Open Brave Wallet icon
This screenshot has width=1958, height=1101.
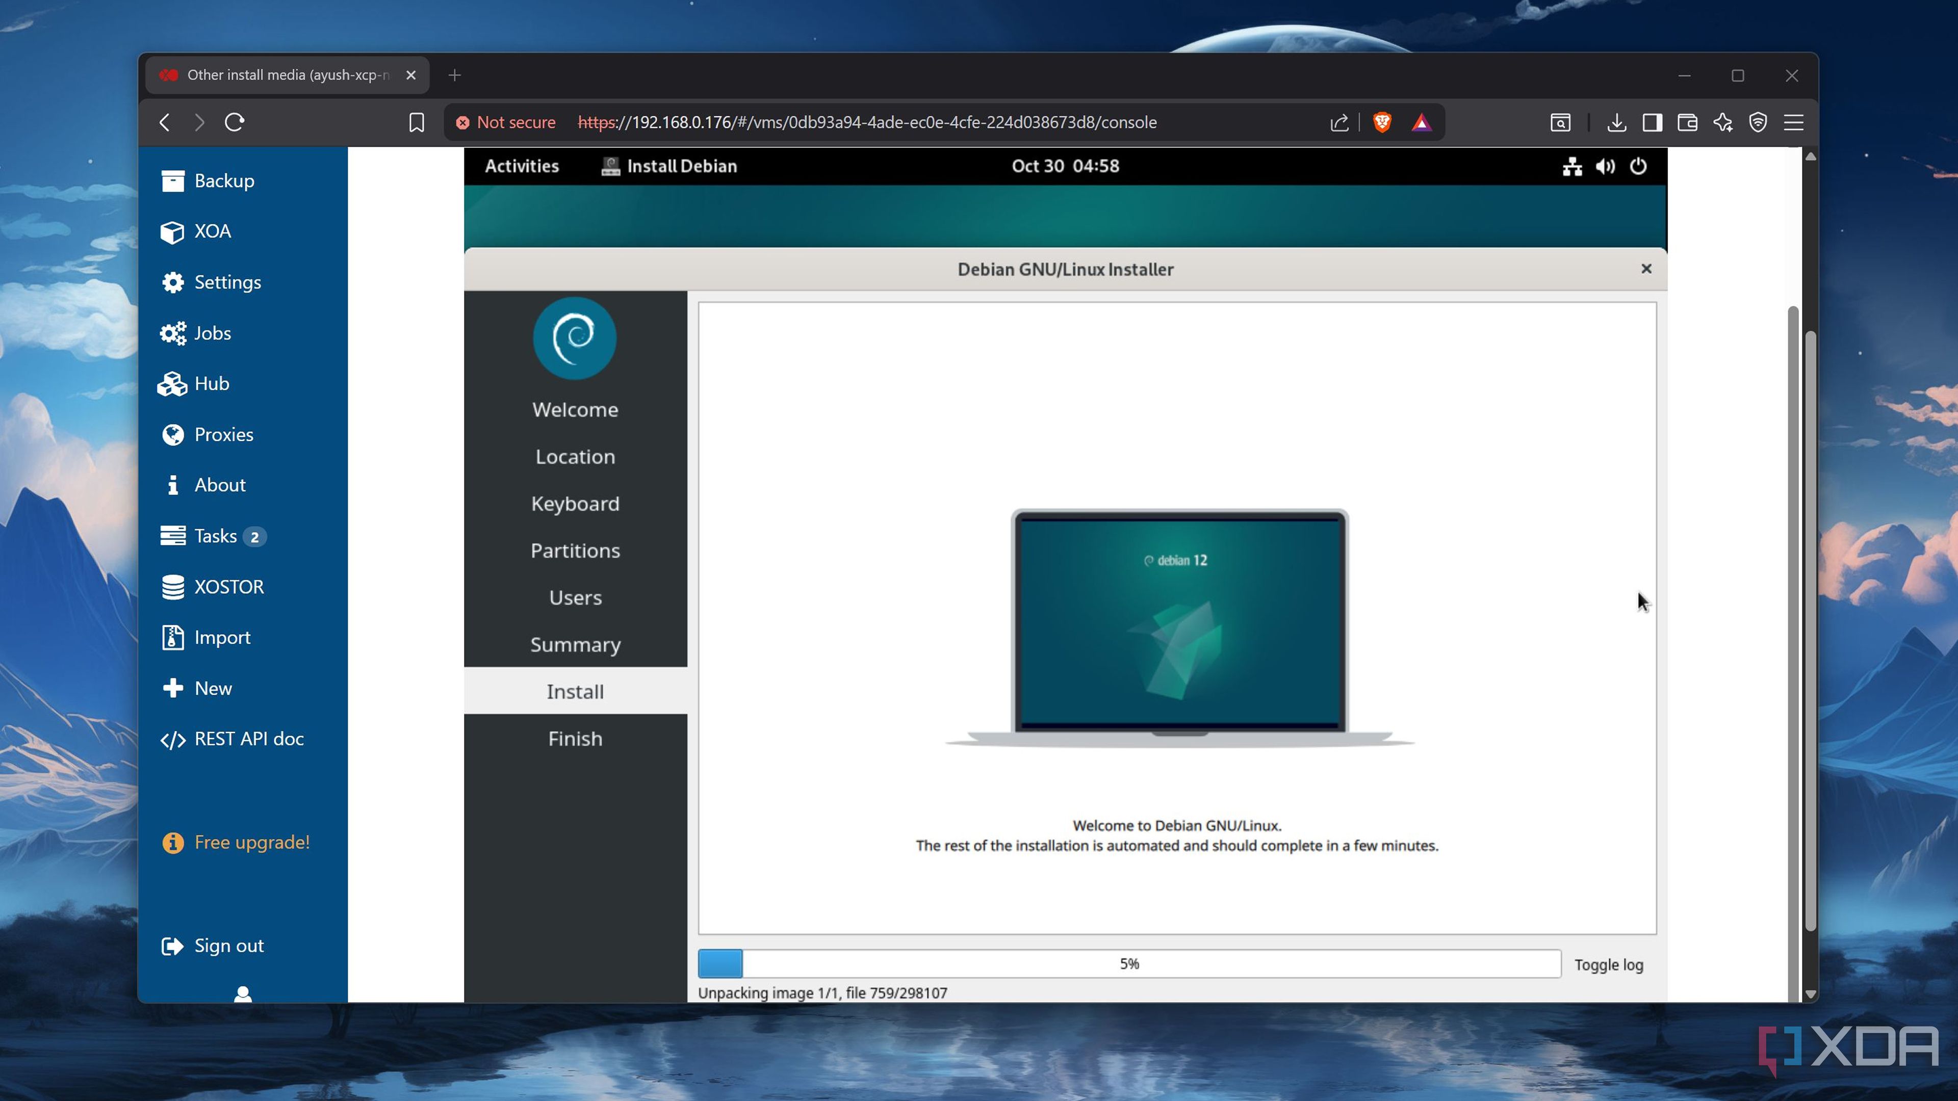coord(1687,122)
